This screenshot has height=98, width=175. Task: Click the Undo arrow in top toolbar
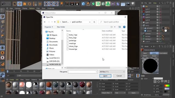click(4, 4)
